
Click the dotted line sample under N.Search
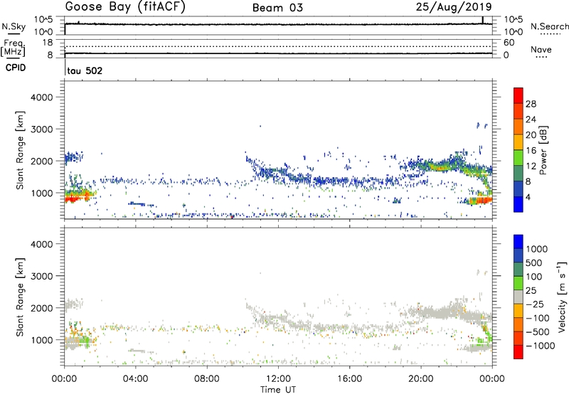click(550, 34)
